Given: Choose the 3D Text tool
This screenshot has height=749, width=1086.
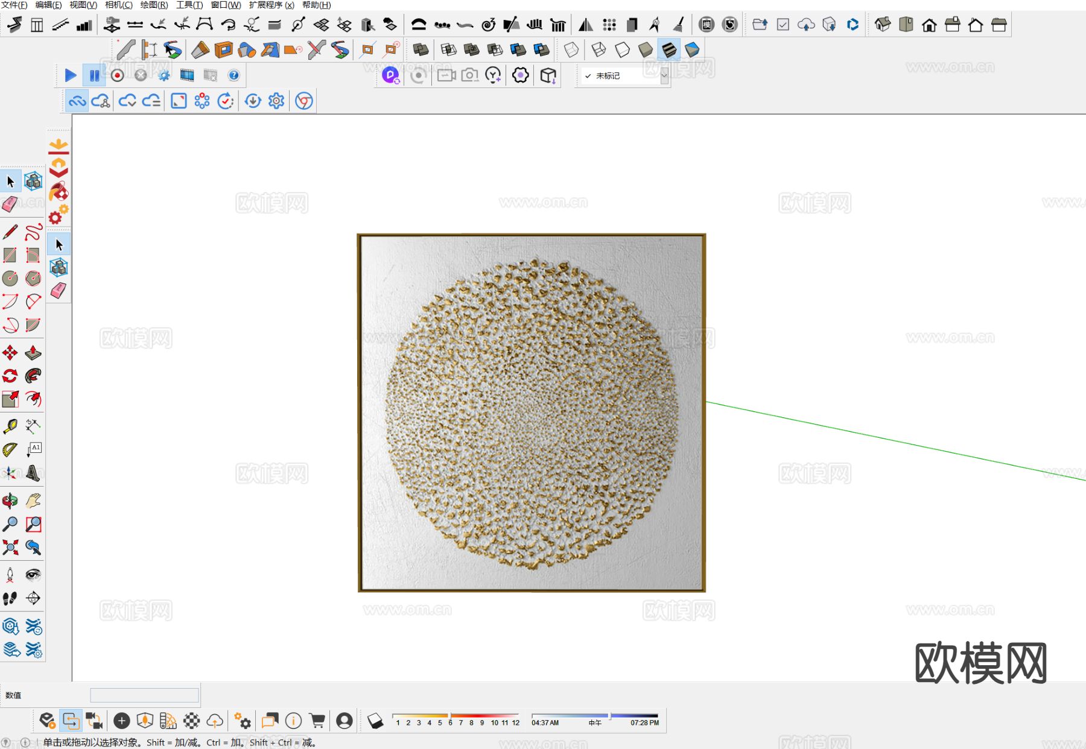Looking at the screenshot, I should click(33, 473).
